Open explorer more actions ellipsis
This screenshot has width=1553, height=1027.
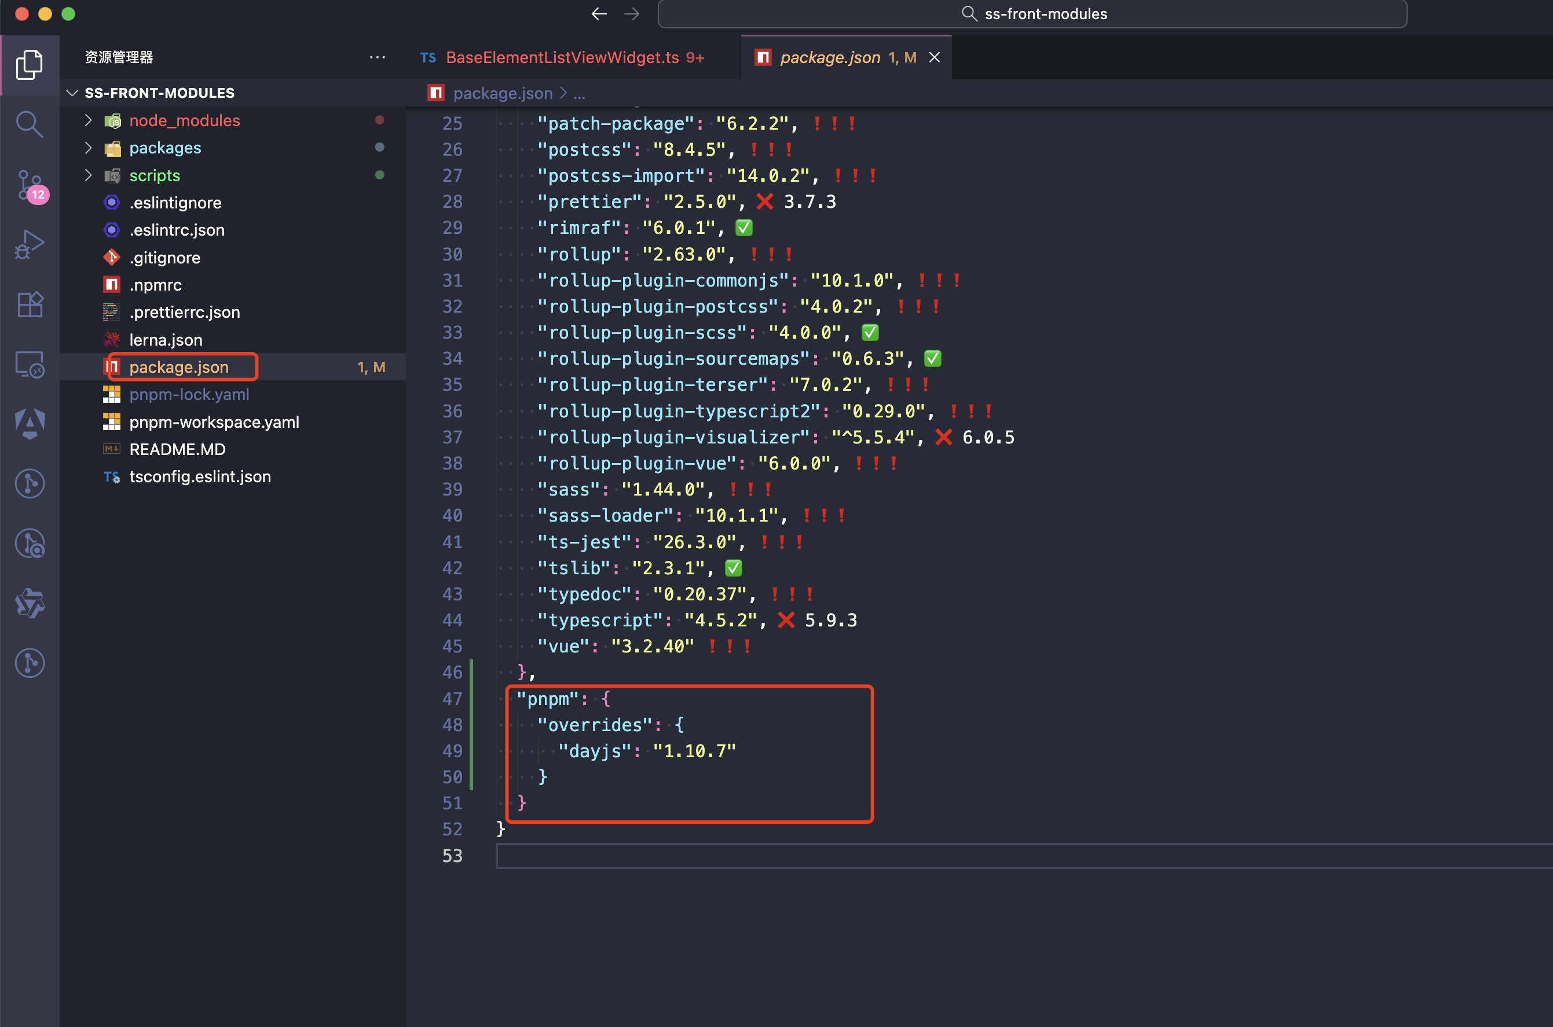378,58
